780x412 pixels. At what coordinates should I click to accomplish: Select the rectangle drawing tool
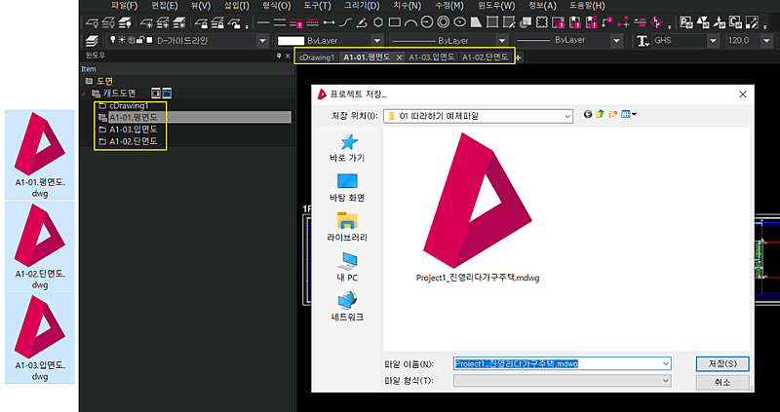[x=395, y=22]
